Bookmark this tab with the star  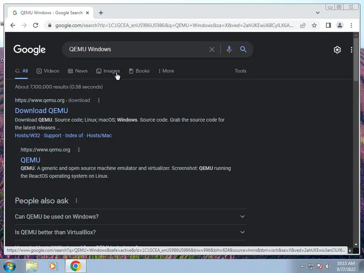coord(314,25)
